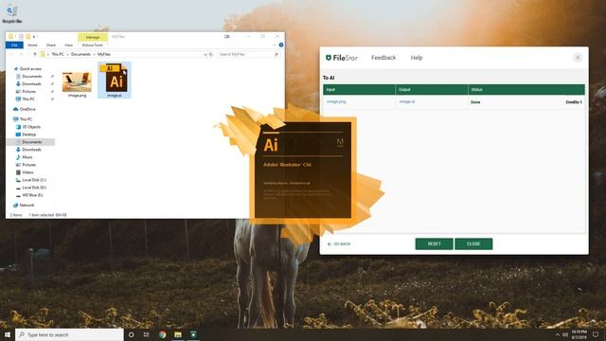Screen dimensions: 606x341
Task: Focus the Search MyFiles box
Action: click(248, 55)
